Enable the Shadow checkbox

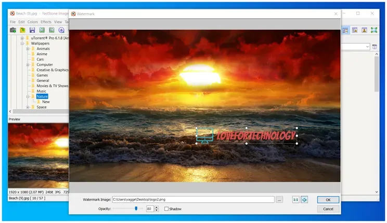coord(166,208)
